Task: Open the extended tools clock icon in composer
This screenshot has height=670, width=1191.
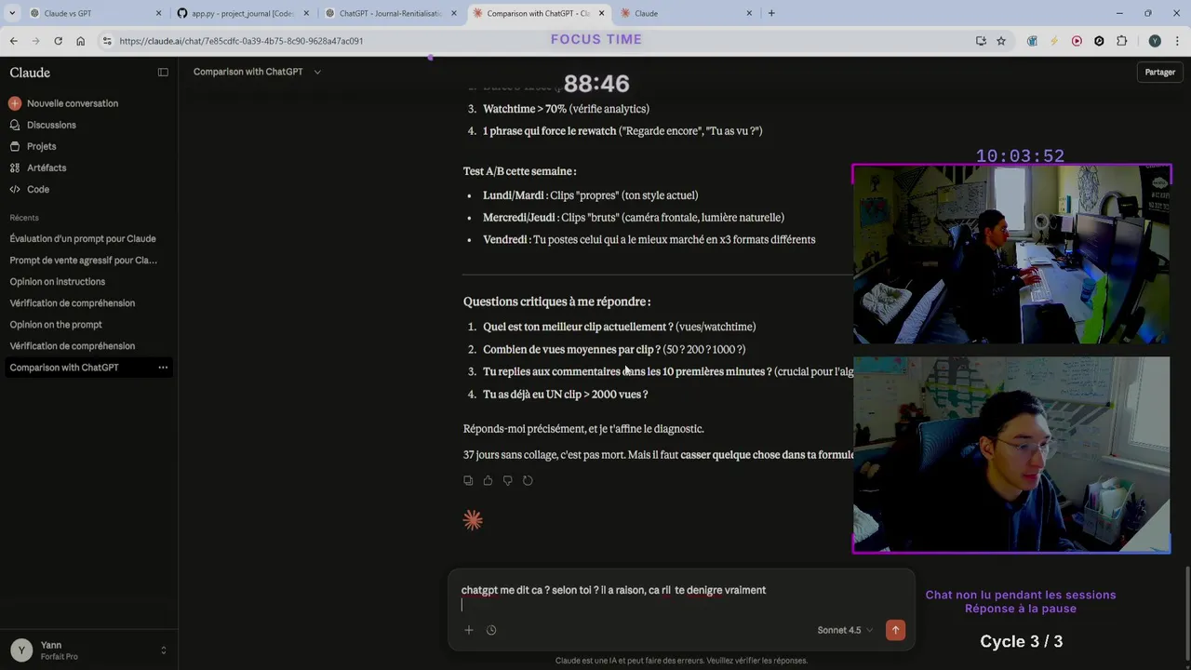Action: coord(491,630)
